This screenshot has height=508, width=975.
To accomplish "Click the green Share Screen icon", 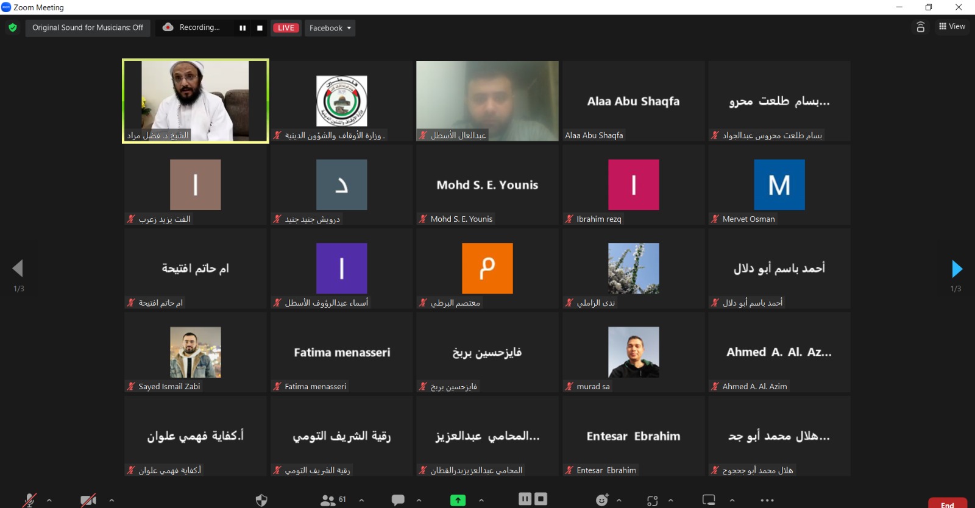I will point(458,500).
